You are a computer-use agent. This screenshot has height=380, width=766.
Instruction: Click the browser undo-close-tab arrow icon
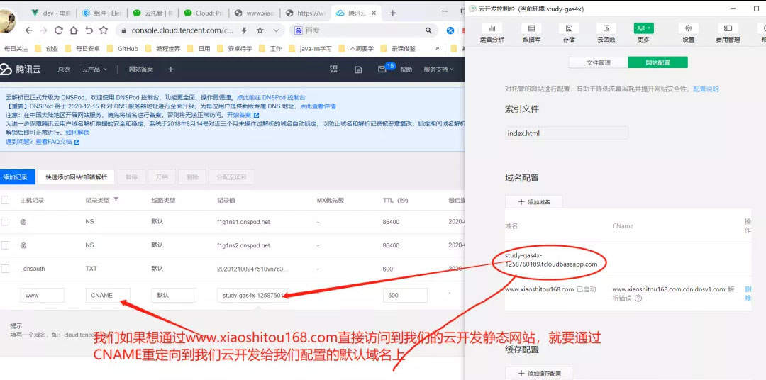(89, 30)
